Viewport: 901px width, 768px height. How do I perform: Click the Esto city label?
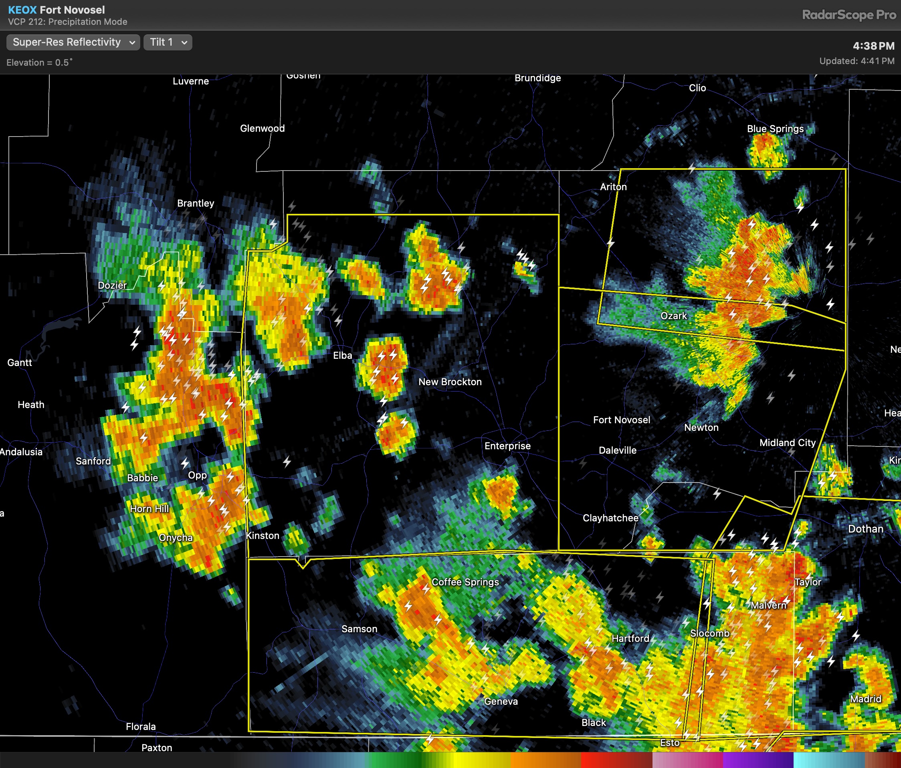[x=669, y=743]
